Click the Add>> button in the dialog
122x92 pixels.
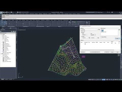pos(117,39)
